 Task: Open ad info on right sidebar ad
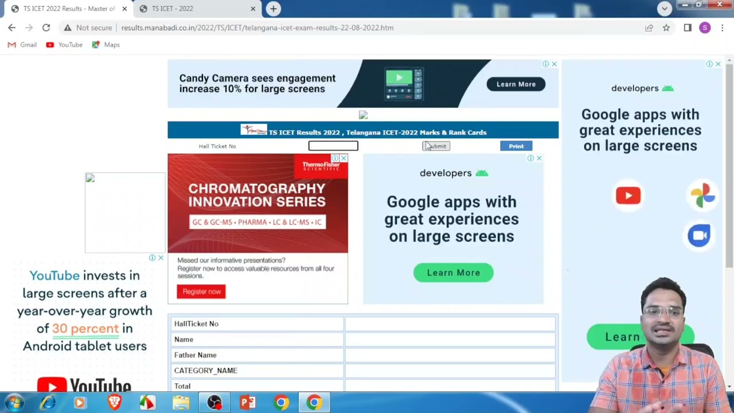(x=709, y=64)
